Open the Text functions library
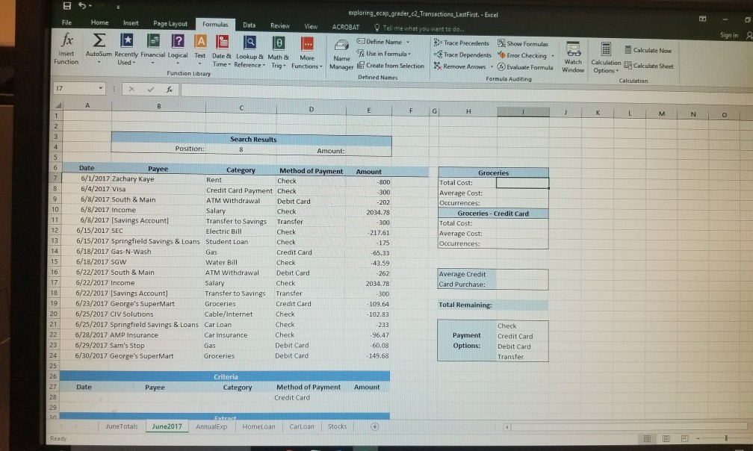This screenshot has width=753, height=451. (200, 49)
